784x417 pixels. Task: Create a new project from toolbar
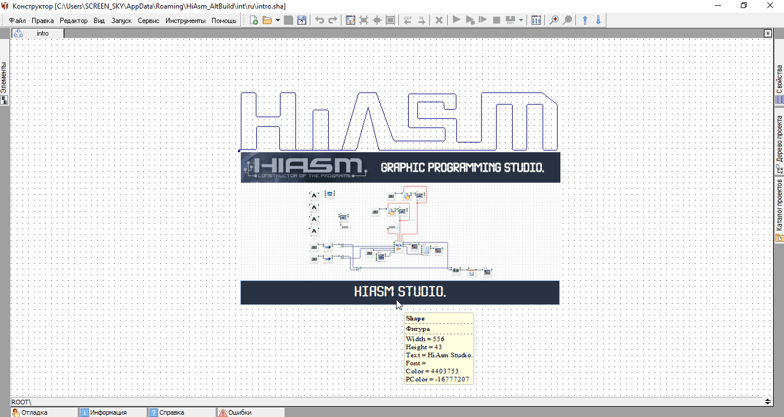click(x=254, y=20)
